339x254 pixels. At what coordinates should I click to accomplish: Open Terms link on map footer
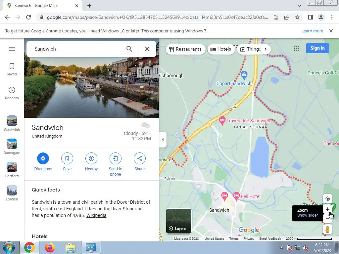[234, 239]
